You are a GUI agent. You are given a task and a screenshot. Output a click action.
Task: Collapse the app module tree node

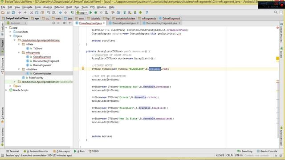pos(6,28)
